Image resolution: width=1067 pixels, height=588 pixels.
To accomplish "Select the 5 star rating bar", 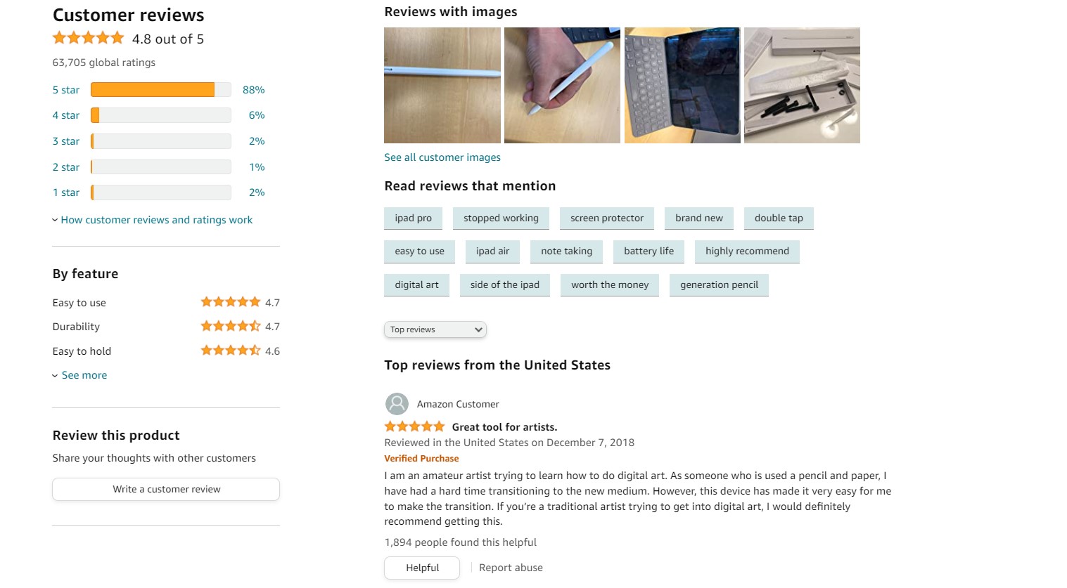I will pyautogui.click(x=160, y=89).
